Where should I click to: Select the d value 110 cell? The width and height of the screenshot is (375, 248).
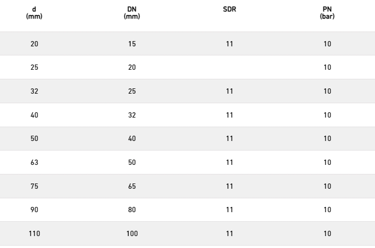[34, 234]
